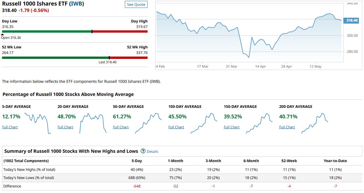Click the 318.40 price label on chart
The image size is (364, 193).
tap(351, 20)
